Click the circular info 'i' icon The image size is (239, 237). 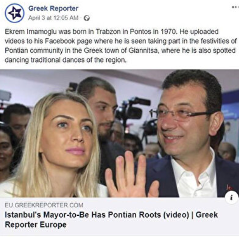pos(232,198)
